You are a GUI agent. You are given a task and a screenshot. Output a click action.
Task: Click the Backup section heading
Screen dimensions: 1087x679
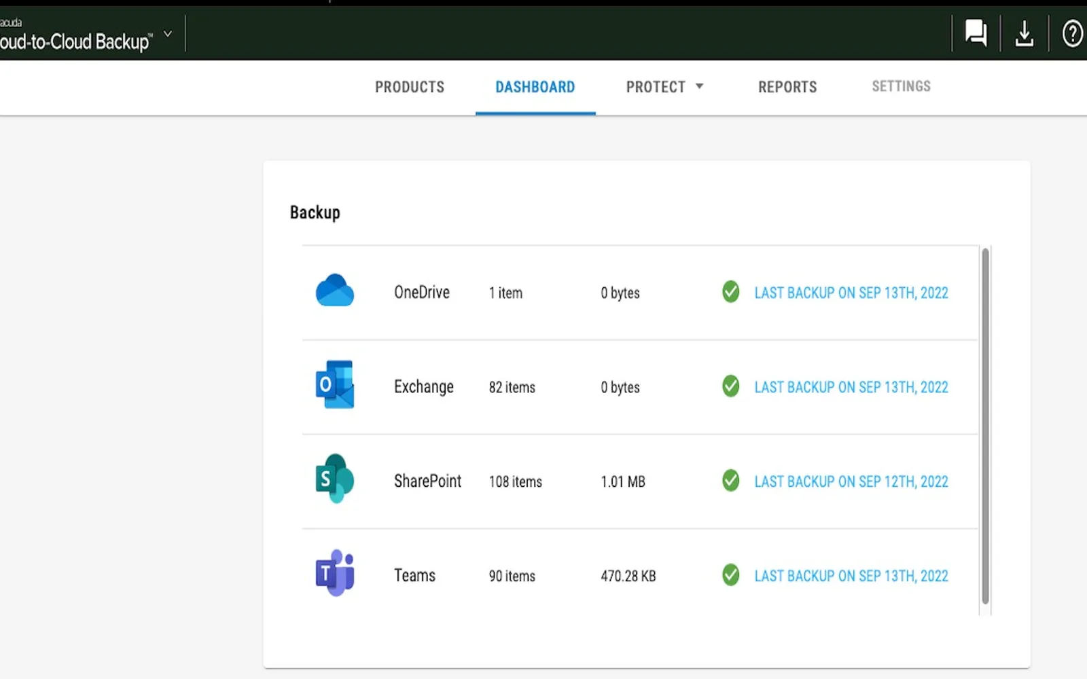(x=315, y=213)
